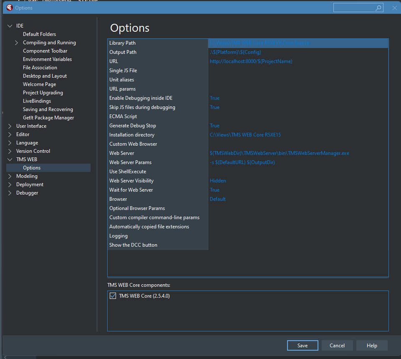Edit the Web Server executable path value
Image resolution: width=401 pixels, height=359 pixels.
tap(298, 153)
